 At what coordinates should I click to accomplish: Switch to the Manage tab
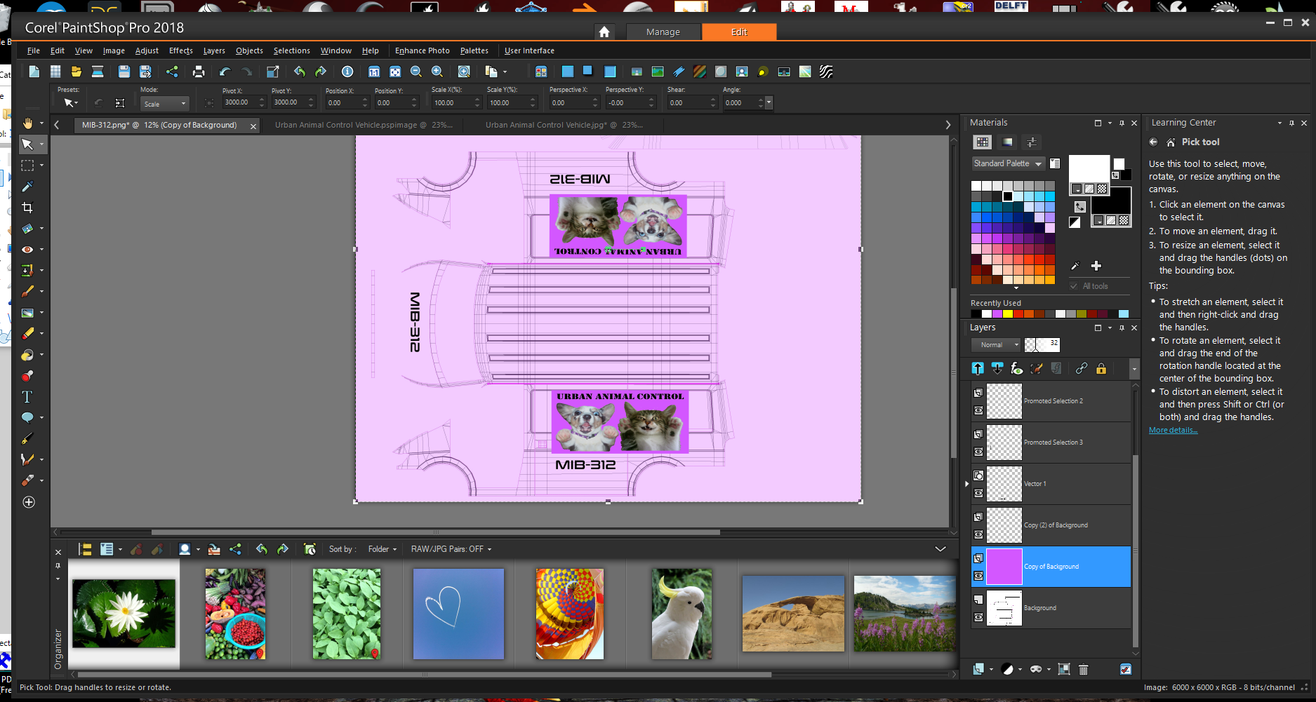(663, 32)
